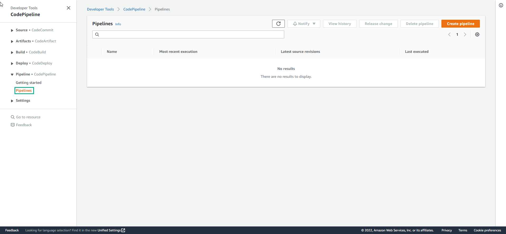
Task: Go to next page arrow
Action: [465, 34]
